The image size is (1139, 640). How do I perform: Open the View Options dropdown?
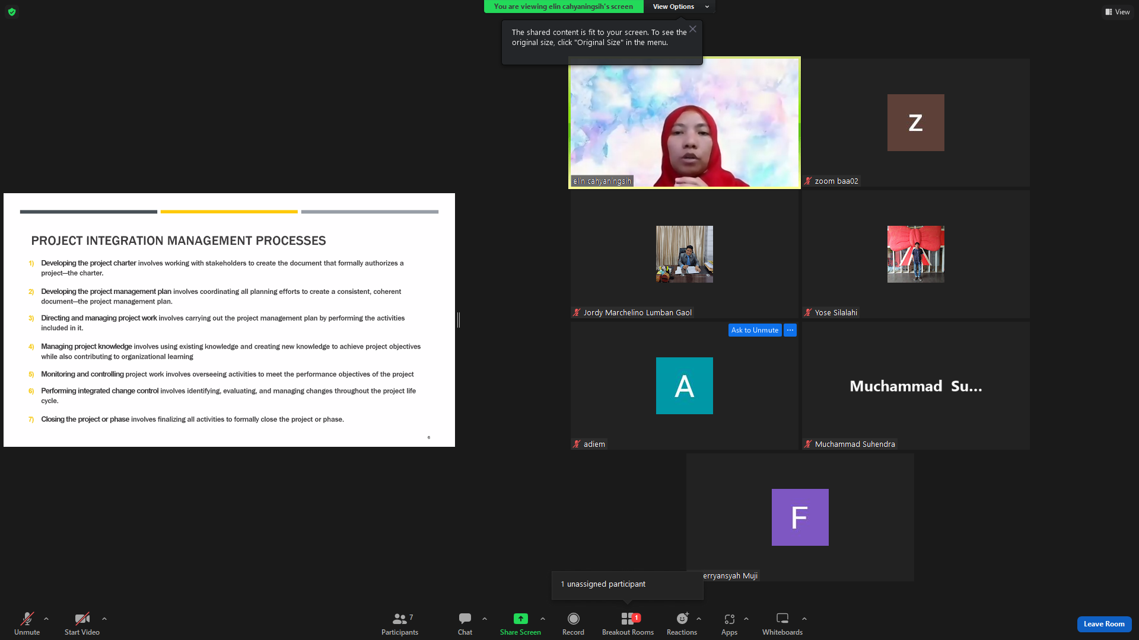pos(679,7)
